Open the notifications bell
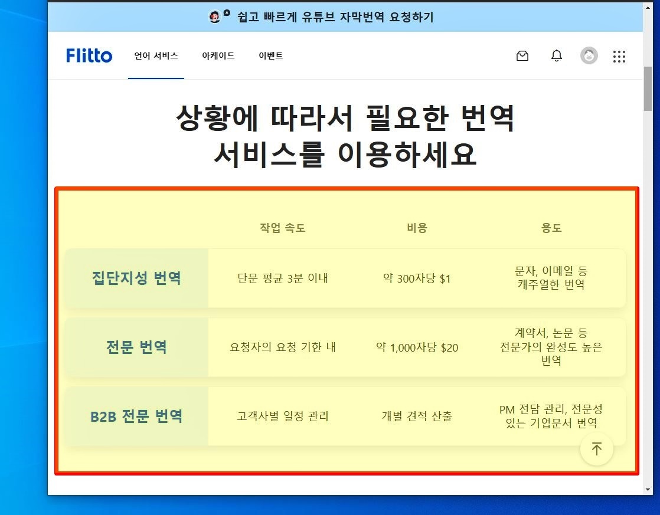660x515 pixels. pos(557,55)
